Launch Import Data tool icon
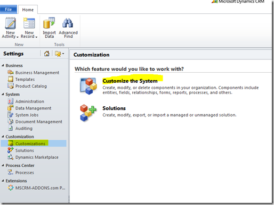The width and height of the screenshot is (274, 205). click(49, 23)
